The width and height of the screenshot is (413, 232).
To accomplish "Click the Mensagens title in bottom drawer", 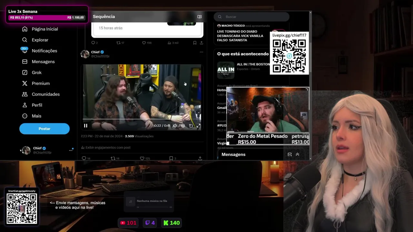I will pyautogui.click(x=234, y=155).
